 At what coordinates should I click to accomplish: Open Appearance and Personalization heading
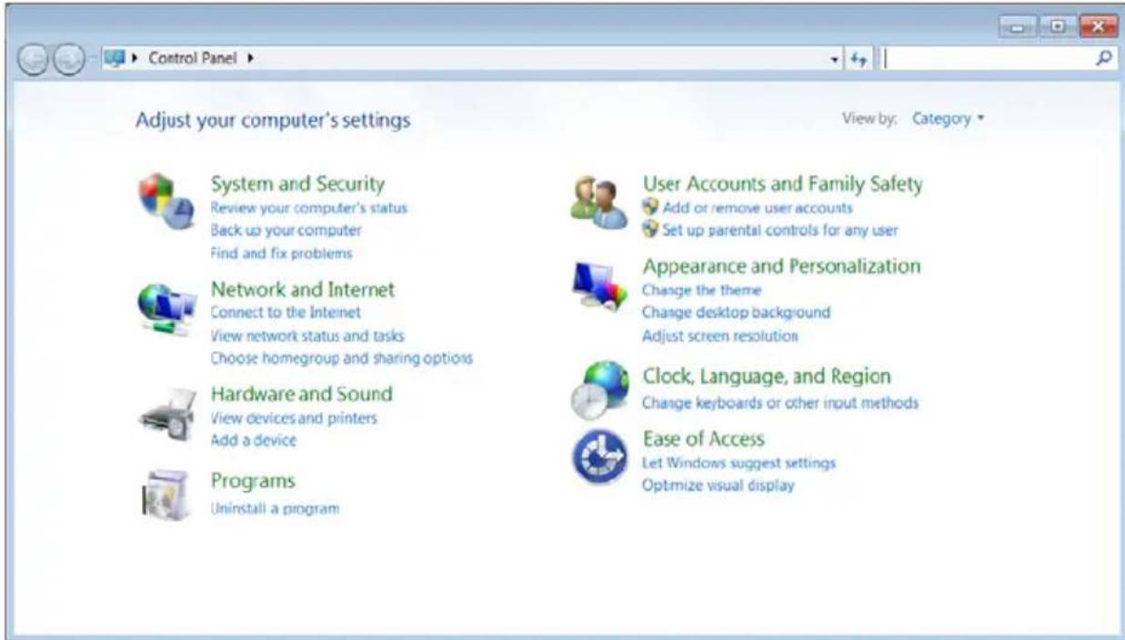coord(781,265)
